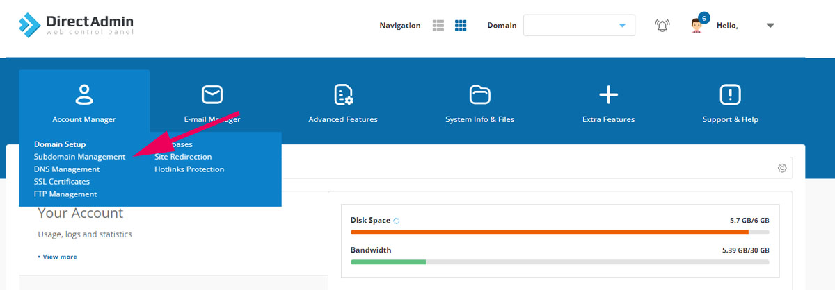This screenshot has height=290, width=835.
Task: Open System Info & Files folder icon
Action: [x=479, y=94]
